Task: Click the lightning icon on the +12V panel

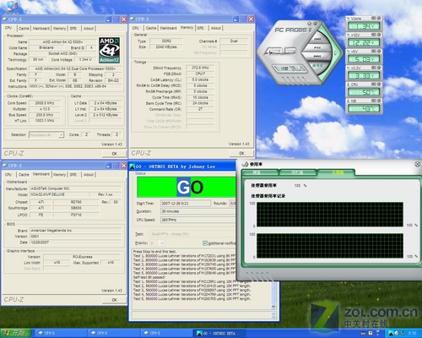Action: [x=349, y=35]
